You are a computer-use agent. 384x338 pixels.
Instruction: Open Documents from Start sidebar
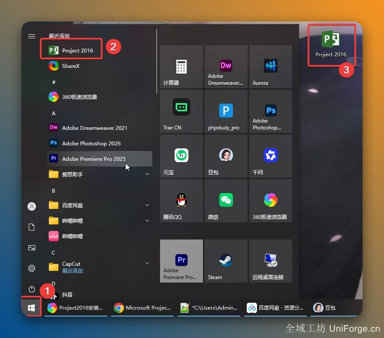click(32, 227)
